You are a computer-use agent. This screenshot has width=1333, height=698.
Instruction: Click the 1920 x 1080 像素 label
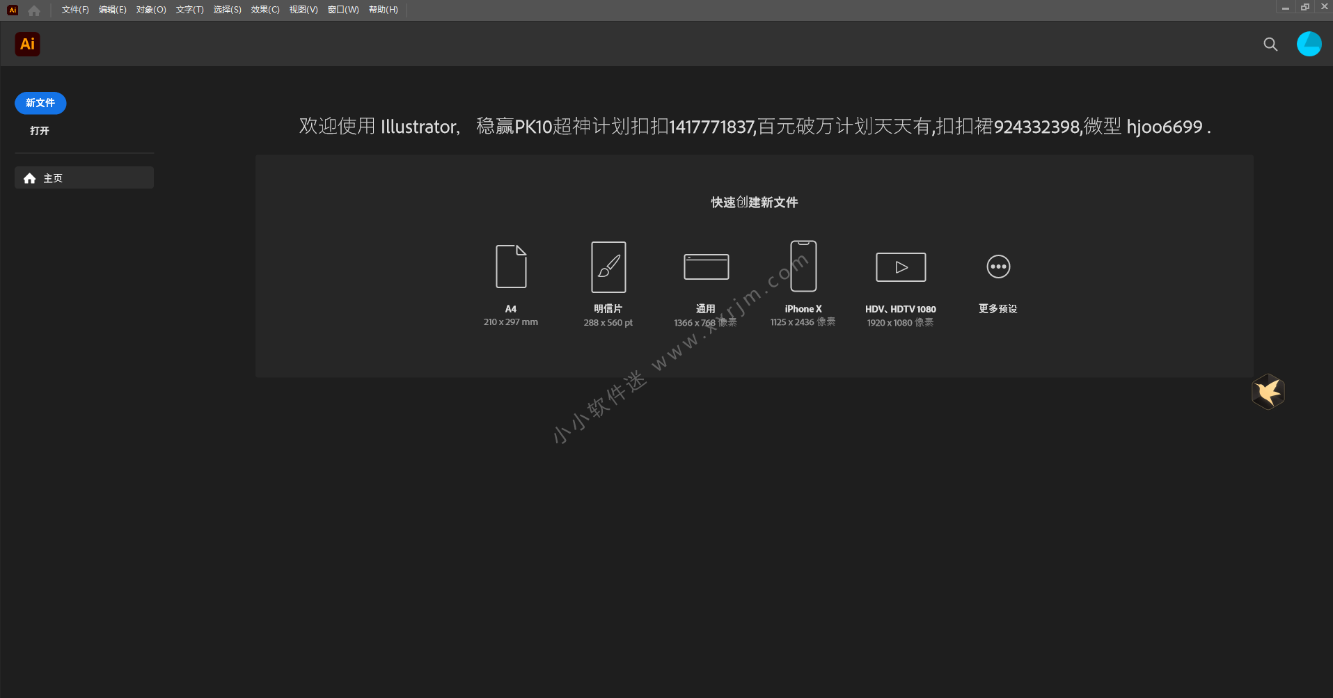coord(901,323)
